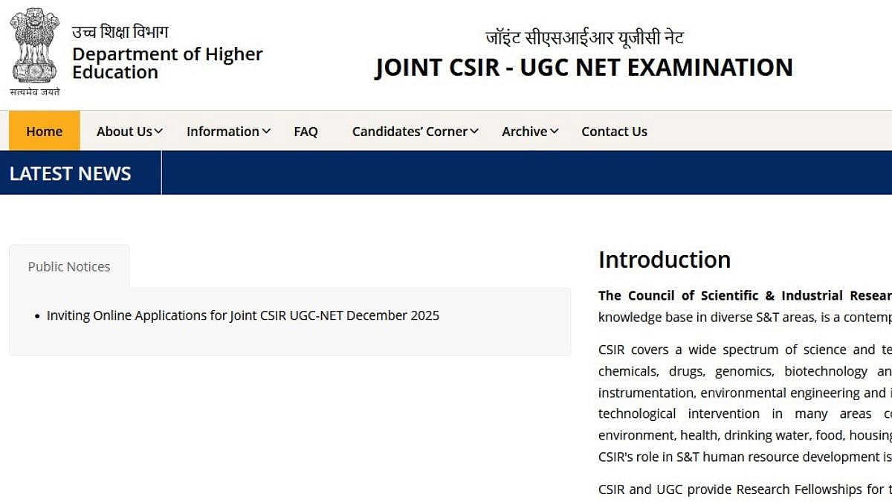Open the Information menu dropdown arrow
Screen dimensions: 892x502
(x=266, y=132)
